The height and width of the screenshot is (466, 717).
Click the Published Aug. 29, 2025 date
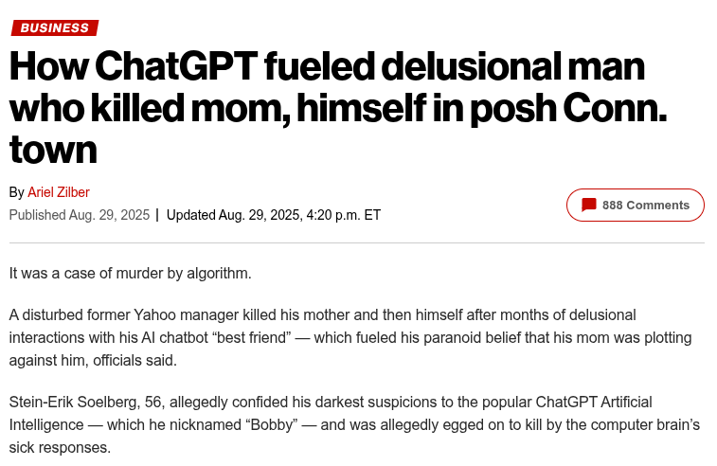[x=80, y=215]
